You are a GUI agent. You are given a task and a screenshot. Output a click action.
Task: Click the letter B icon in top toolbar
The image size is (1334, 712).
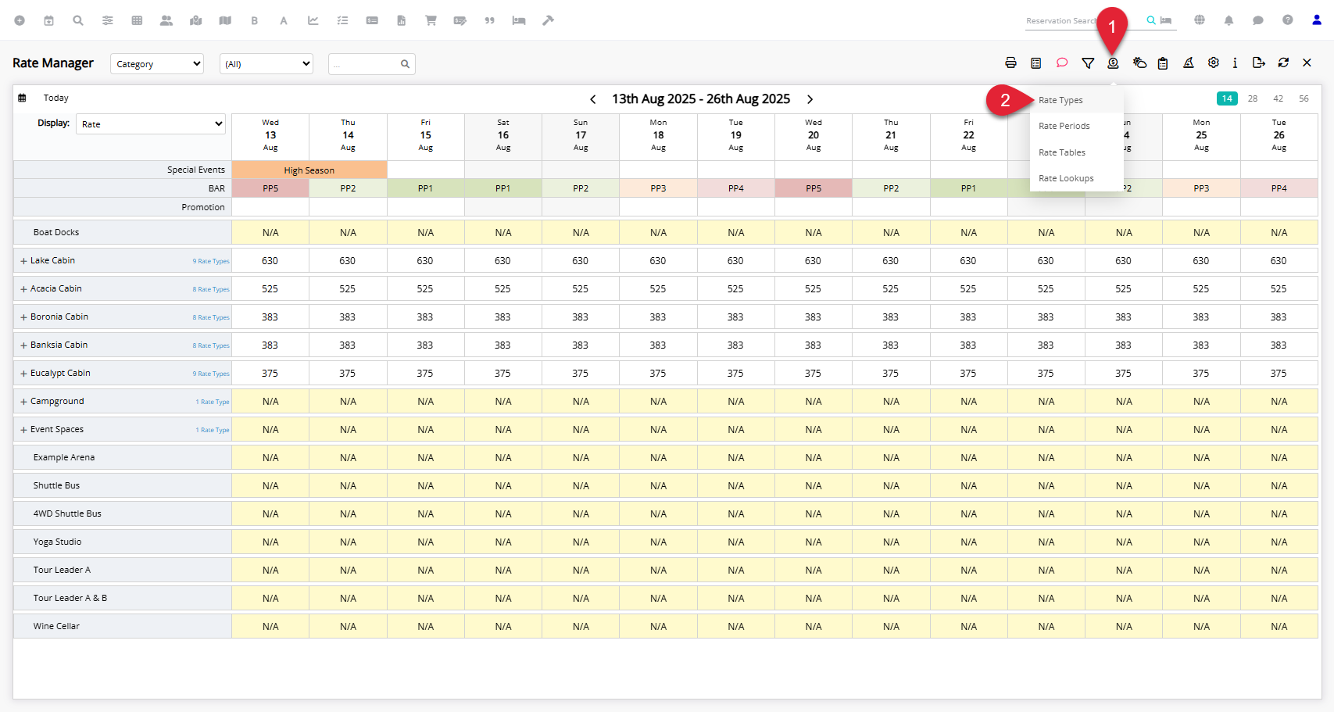[x=254, y=20]
